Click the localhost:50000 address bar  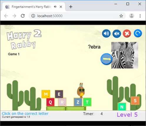click(x=74, y=16)
